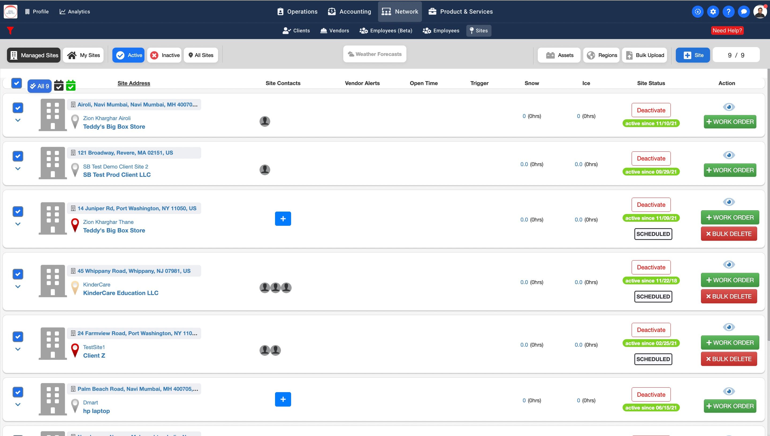The width and height of the screenshot is (770, 436).
Task: Click the Bulk Upload button
Action: click(x=645, y=55)
